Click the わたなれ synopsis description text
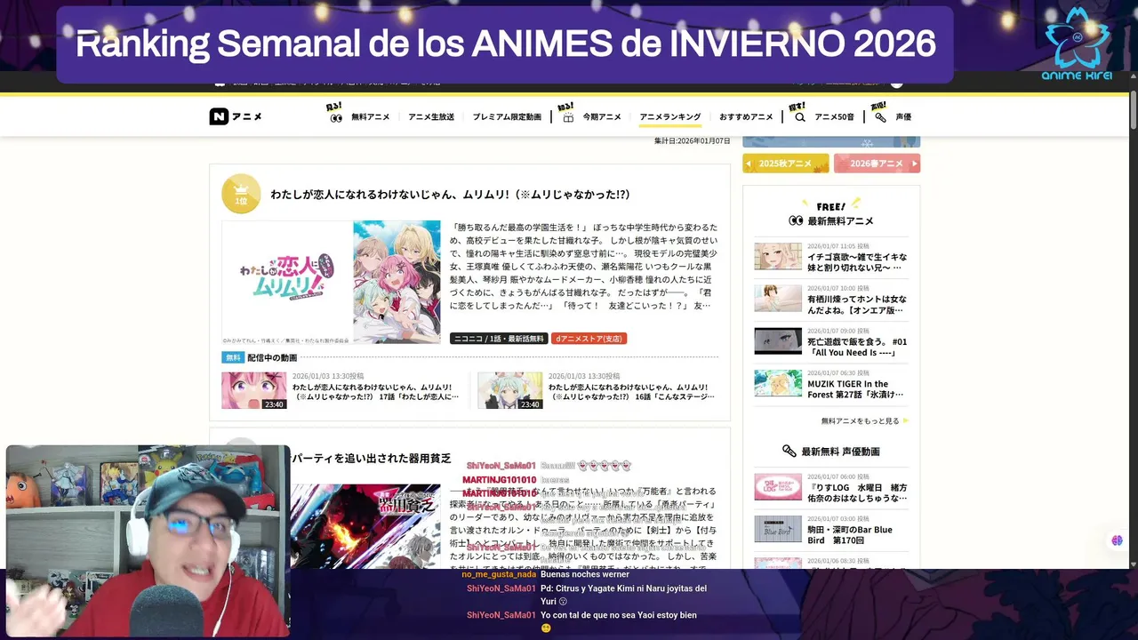Screen dimensions: 1138x640 [583, 267]
